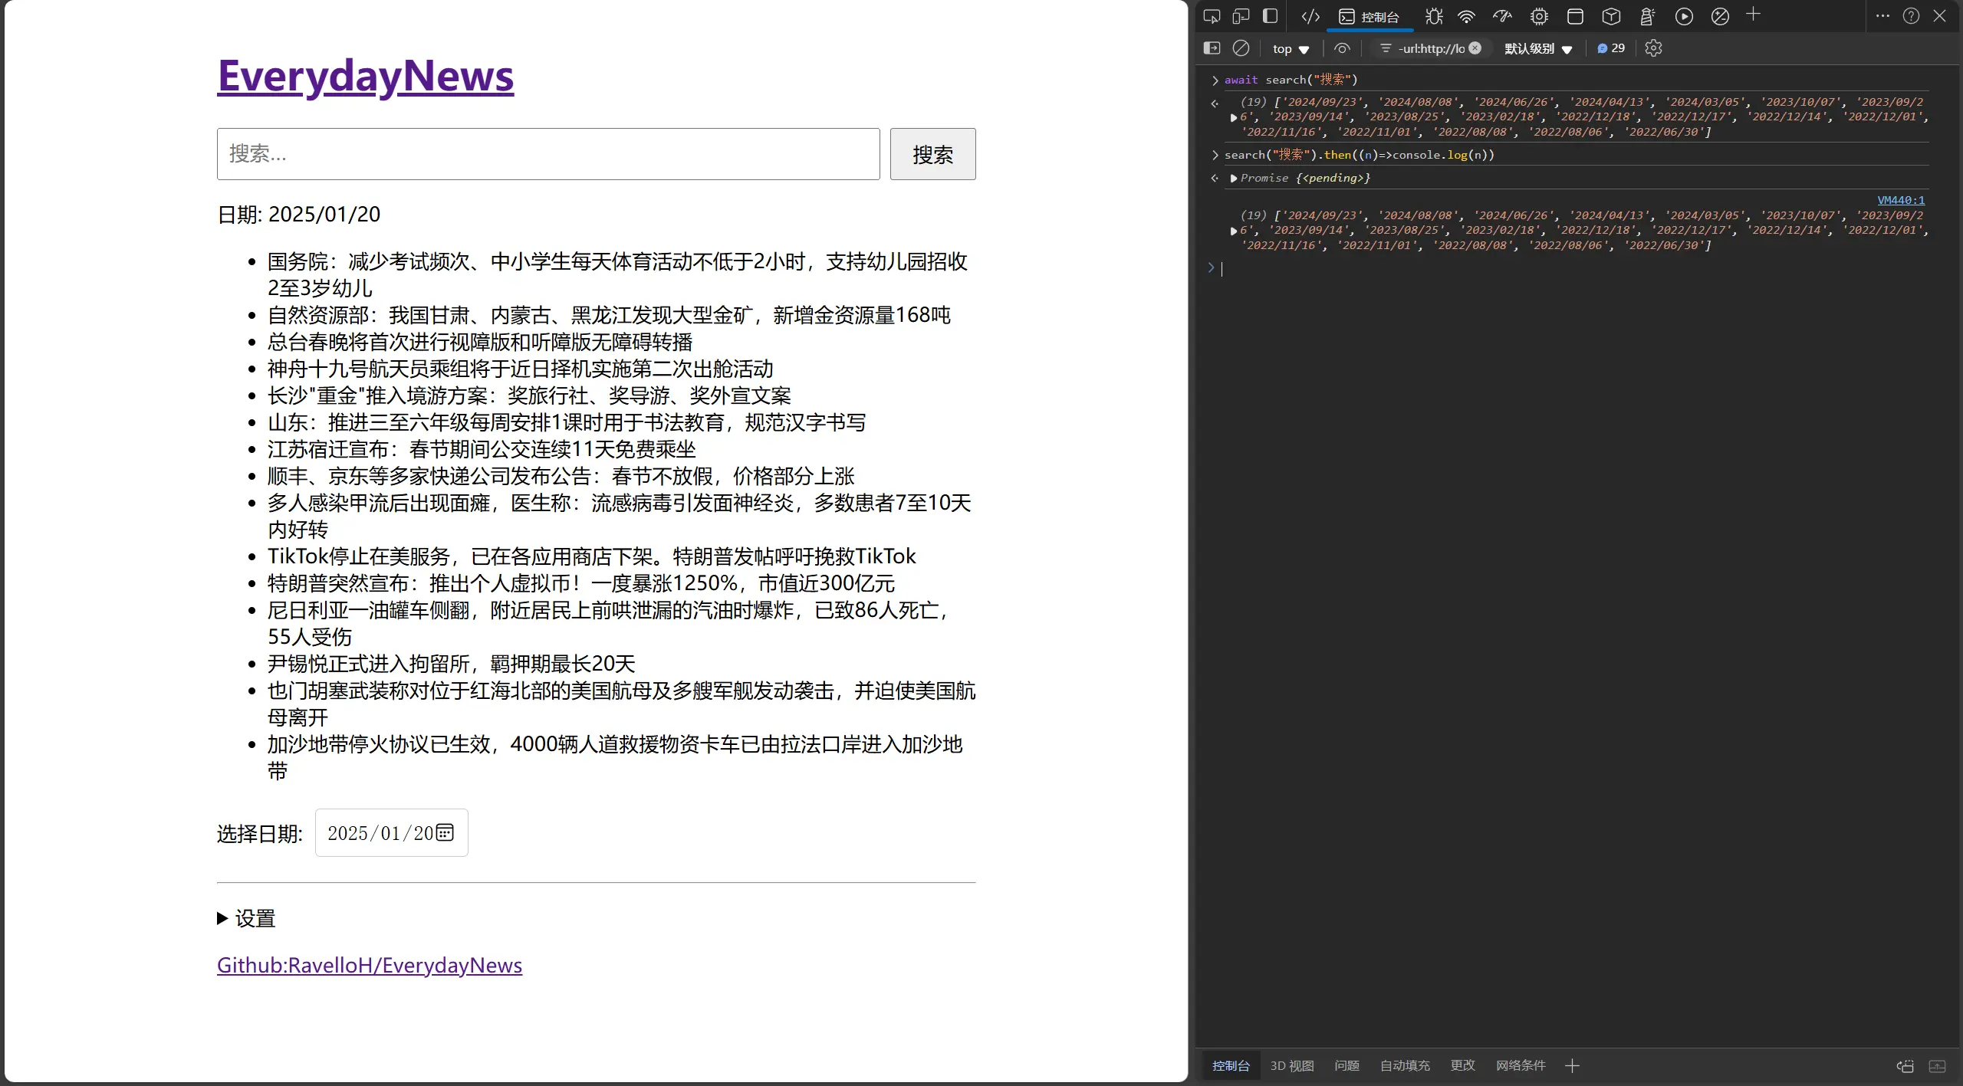Open the 3D View cube icon

click(1611, 16)
